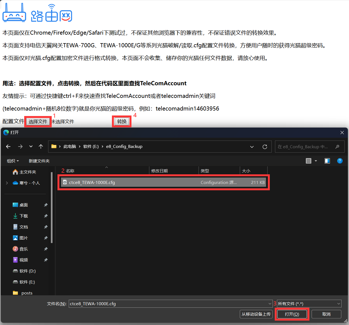The width and height of the screenshot is (349, 325).
Task: Change the file list view layout icon
Action: [309, 161]
